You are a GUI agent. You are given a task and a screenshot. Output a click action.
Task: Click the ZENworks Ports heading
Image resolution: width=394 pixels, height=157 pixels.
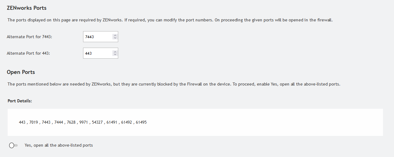tap(27, 8)
